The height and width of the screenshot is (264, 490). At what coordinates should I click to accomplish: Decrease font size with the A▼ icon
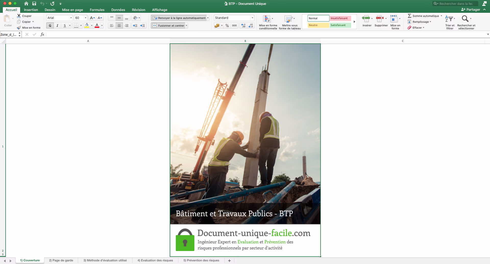100,18
